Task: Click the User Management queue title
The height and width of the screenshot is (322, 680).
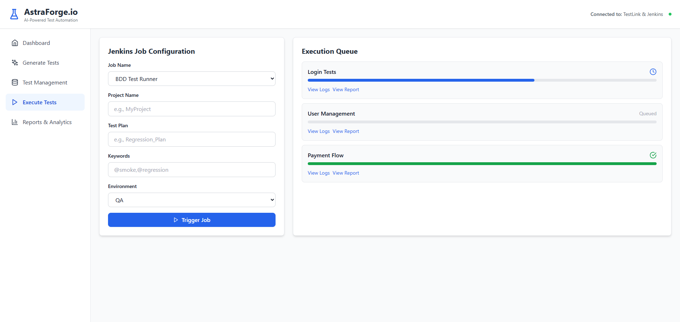Action: point(331,113)
